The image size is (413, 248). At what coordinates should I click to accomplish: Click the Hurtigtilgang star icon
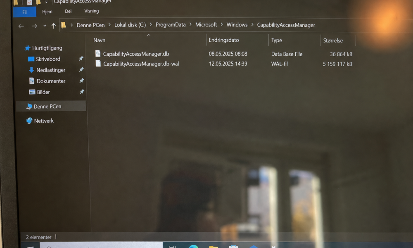point(27,48)
